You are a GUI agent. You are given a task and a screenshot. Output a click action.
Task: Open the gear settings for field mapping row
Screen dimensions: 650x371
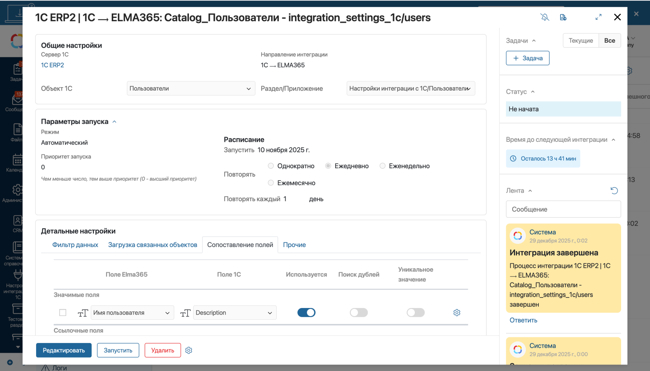pyautogui.click(x=457, y=312)
